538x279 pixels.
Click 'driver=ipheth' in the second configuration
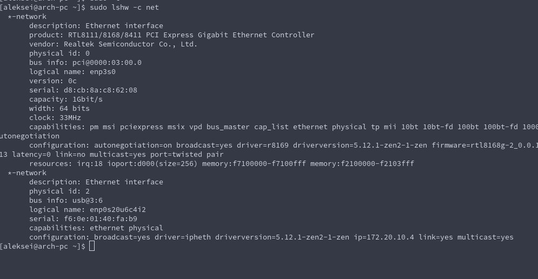[183, 237]
